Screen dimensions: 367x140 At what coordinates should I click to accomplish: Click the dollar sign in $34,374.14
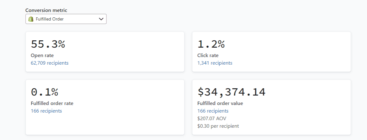coord(201,92)
